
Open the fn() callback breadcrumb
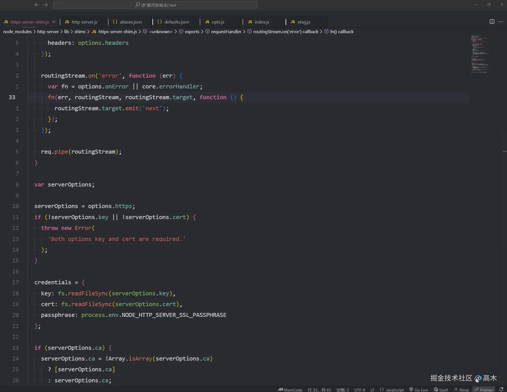(x=339, y=31)
